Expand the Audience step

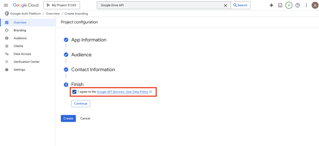[81, 55]
